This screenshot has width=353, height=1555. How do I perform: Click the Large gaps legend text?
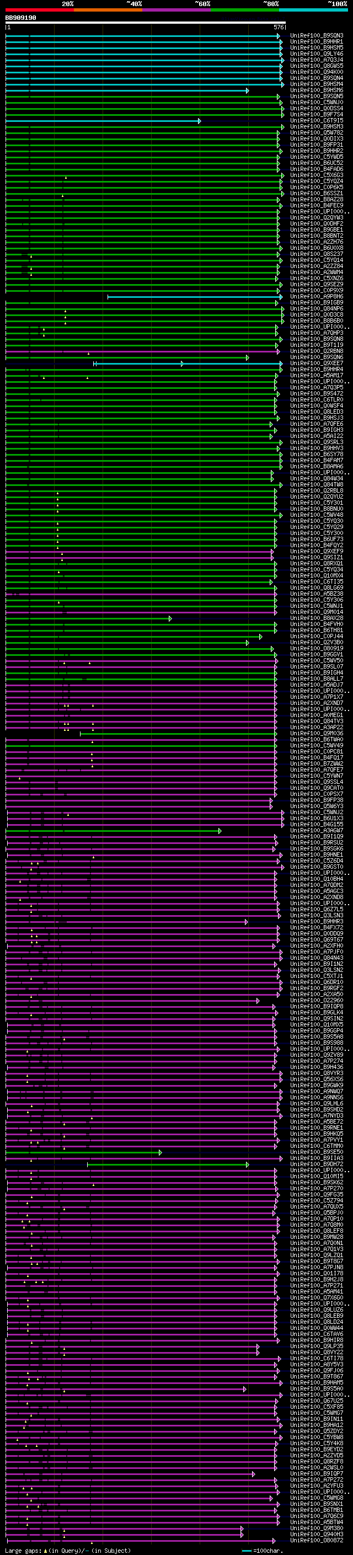click(x=23, y=1550)
